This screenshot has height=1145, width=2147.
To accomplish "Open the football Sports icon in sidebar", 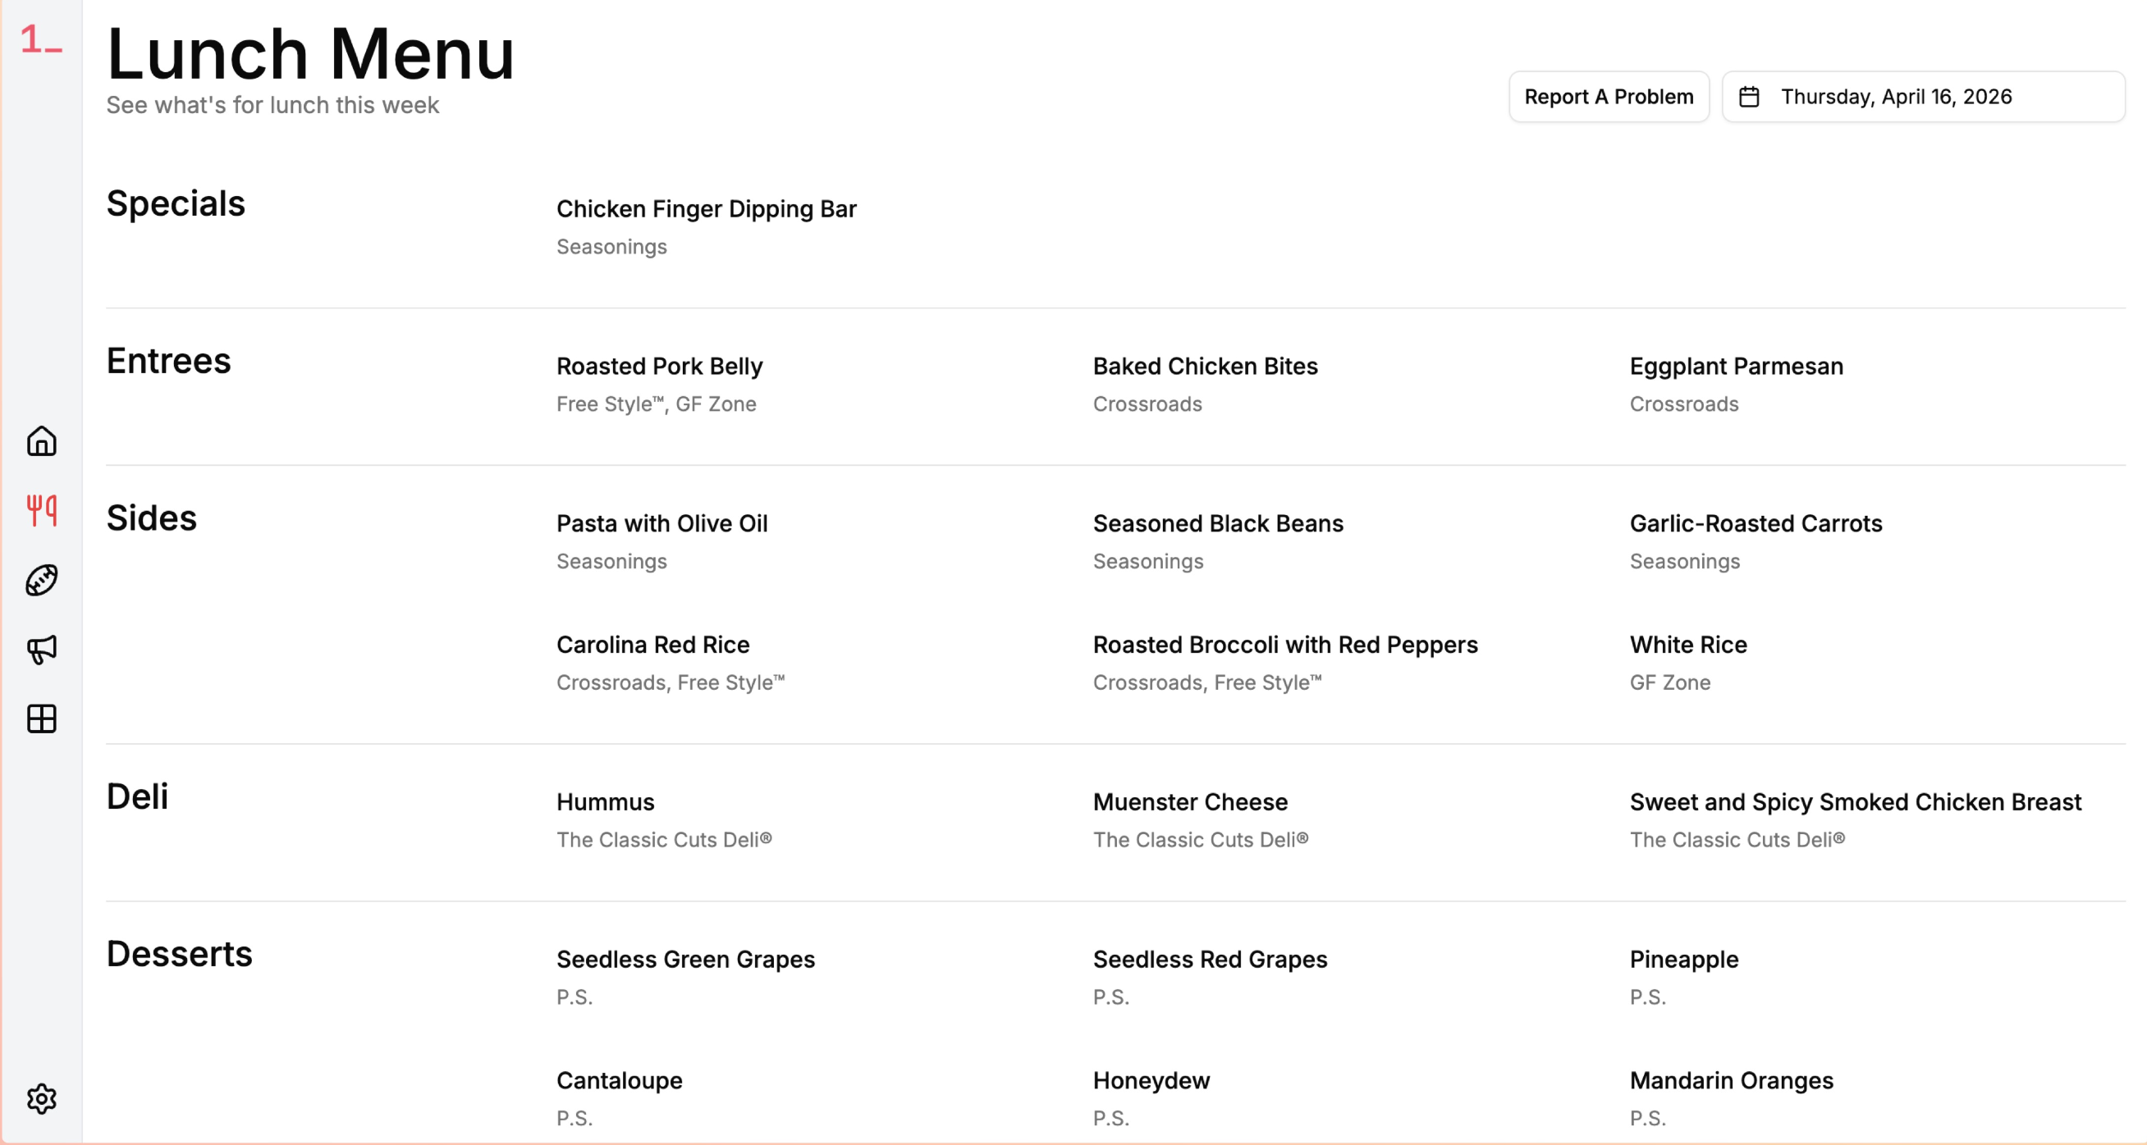I will pyautogui.click(x=42, y=581).
